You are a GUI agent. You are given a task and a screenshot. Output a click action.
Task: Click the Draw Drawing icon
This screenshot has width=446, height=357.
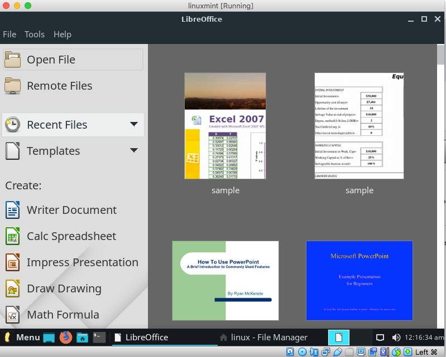(x=12, y=288)
